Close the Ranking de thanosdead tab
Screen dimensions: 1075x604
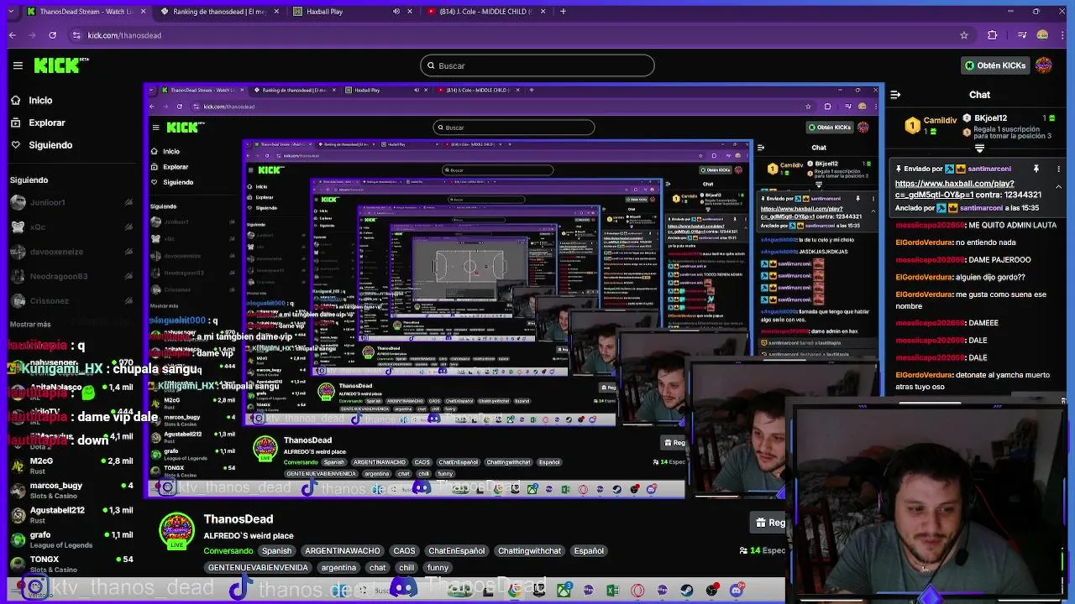[277, 12]
